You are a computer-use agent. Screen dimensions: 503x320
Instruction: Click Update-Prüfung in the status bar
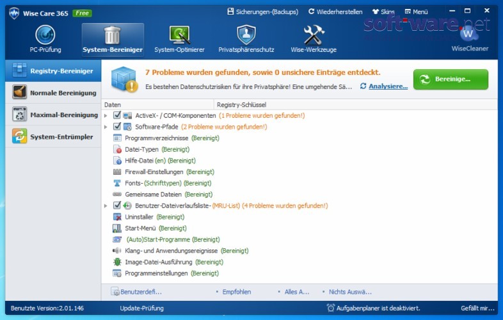142,308
